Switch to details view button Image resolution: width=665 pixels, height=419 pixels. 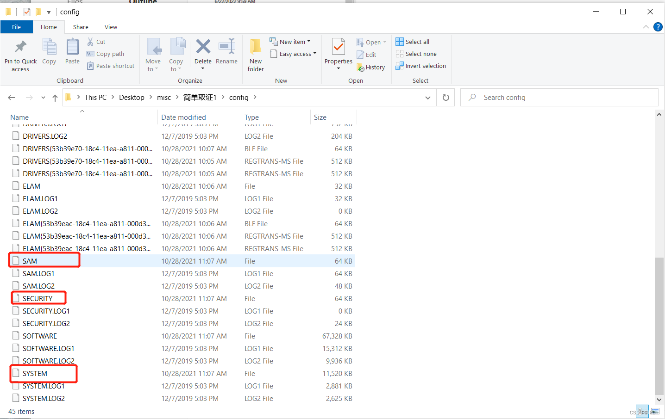[642, 411]
